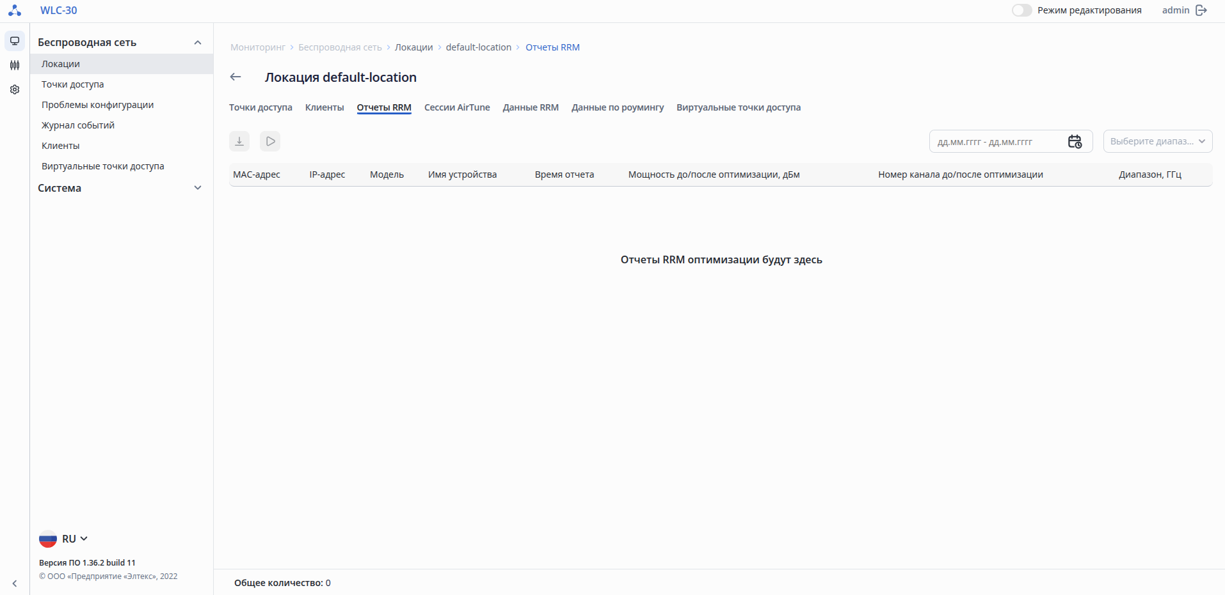Click the Общее количество: 0 footer text
The width and height of the screenshot is (1225, 595).
click(x=282, y=583)
